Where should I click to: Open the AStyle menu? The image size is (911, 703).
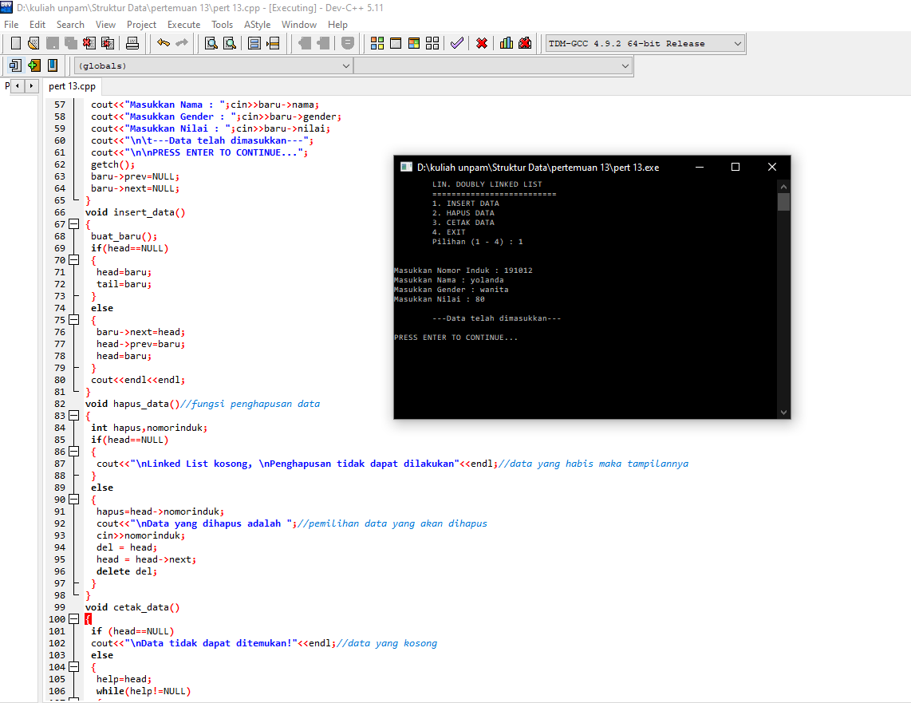(258, 25)
